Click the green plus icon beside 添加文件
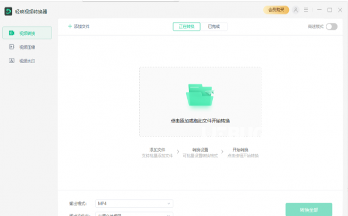This screenshot has height=216, width=348. click(70, 26)
